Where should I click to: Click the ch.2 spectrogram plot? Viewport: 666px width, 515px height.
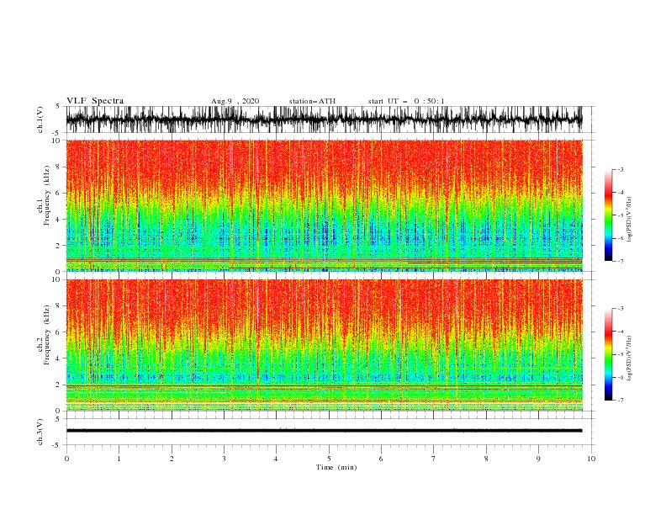324,345
